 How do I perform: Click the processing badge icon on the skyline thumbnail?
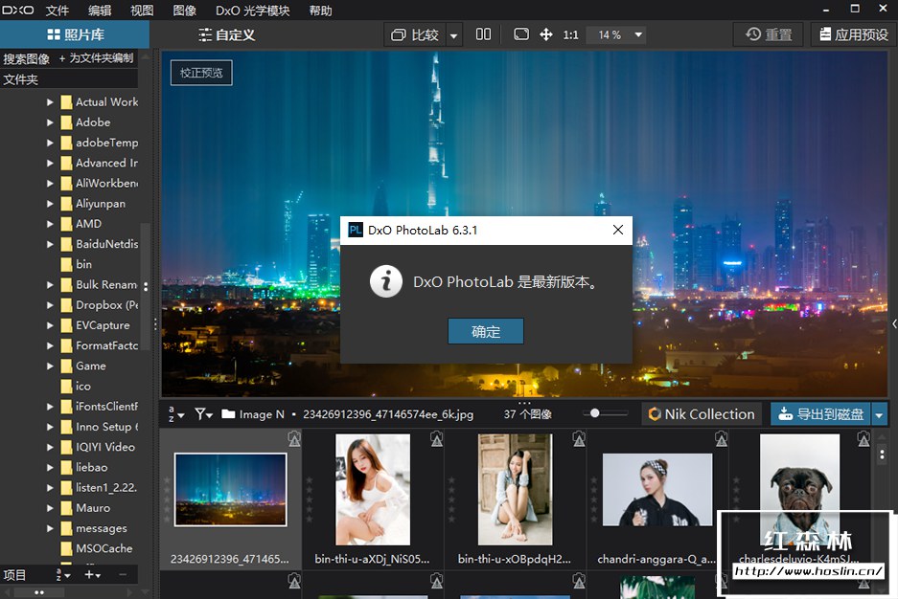coord(294,439)
